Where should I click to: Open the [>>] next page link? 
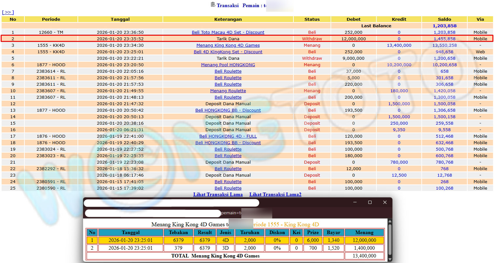tap(8, 12)
